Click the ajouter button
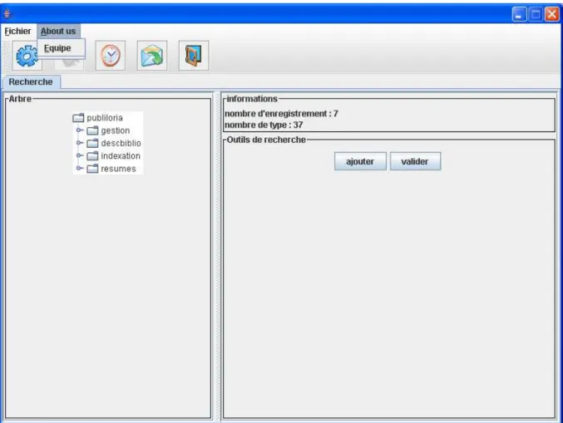 tap(360, 161)
